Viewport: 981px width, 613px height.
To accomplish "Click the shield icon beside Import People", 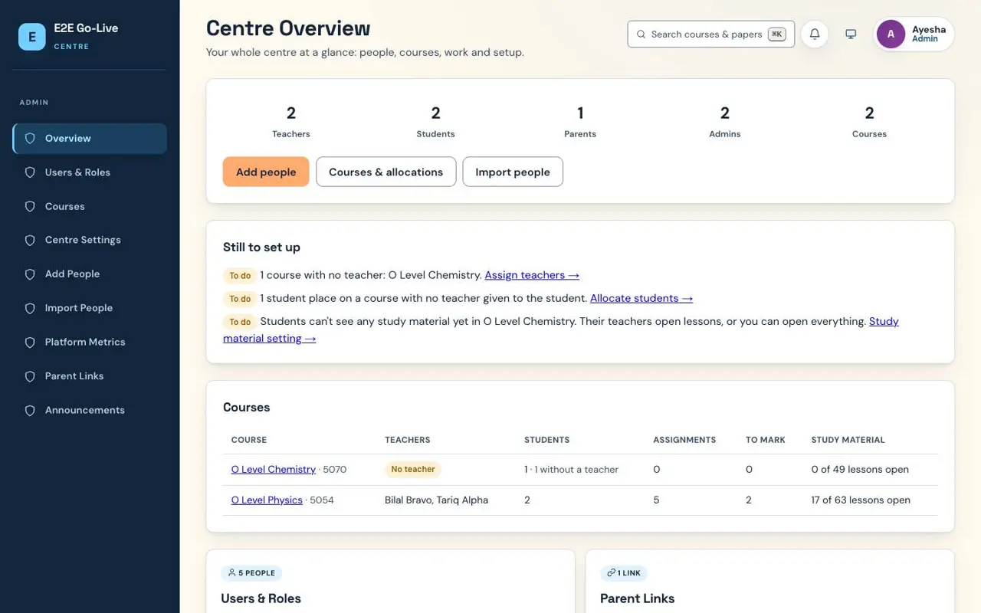I will point(30,309).
